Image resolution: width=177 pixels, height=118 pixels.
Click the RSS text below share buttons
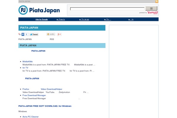coord(52,39)
